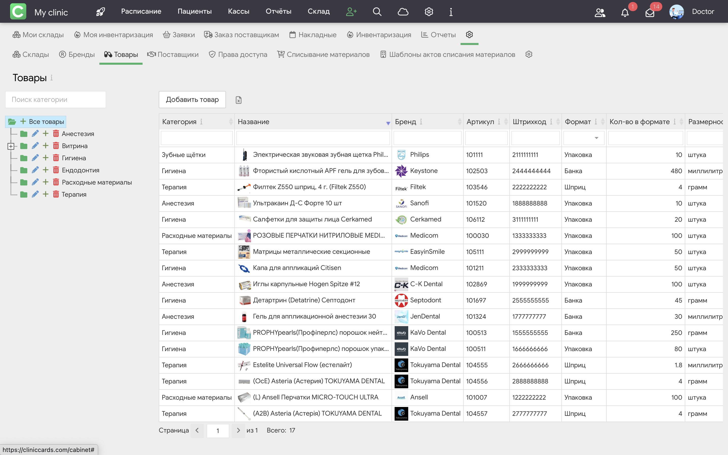Click the rocket quick-start icon

coord(100,12)
